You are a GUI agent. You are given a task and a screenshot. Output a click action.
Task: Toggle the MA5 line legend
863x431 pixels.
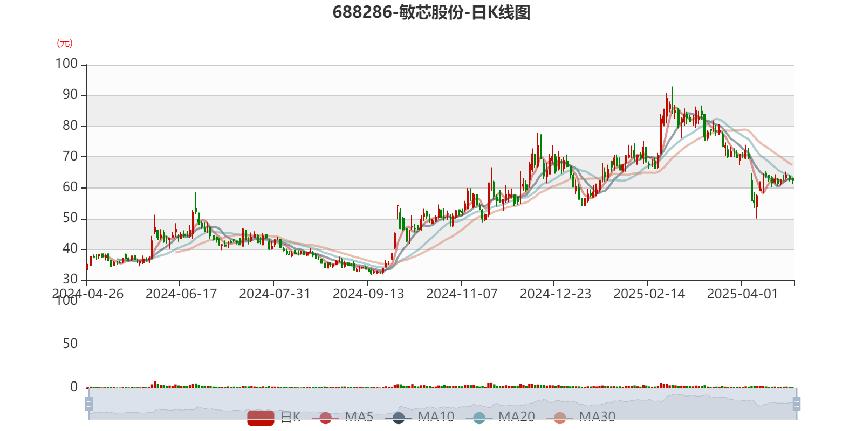pos(343,417)
